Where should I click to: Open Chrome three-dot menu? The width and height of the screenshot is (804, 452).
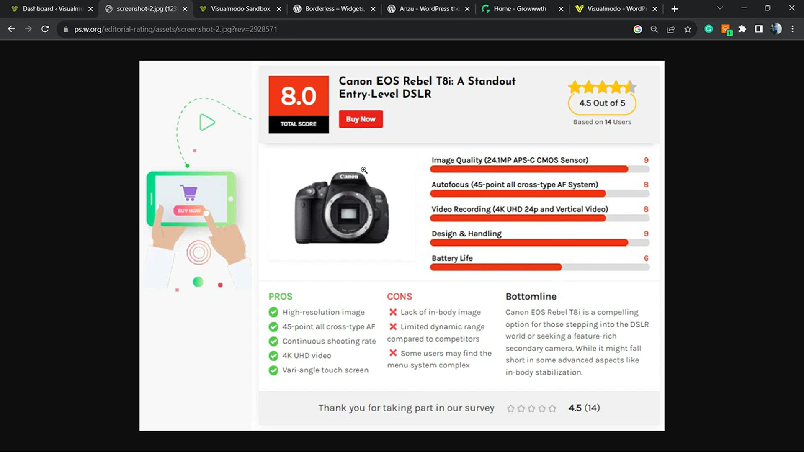[792, 29]
